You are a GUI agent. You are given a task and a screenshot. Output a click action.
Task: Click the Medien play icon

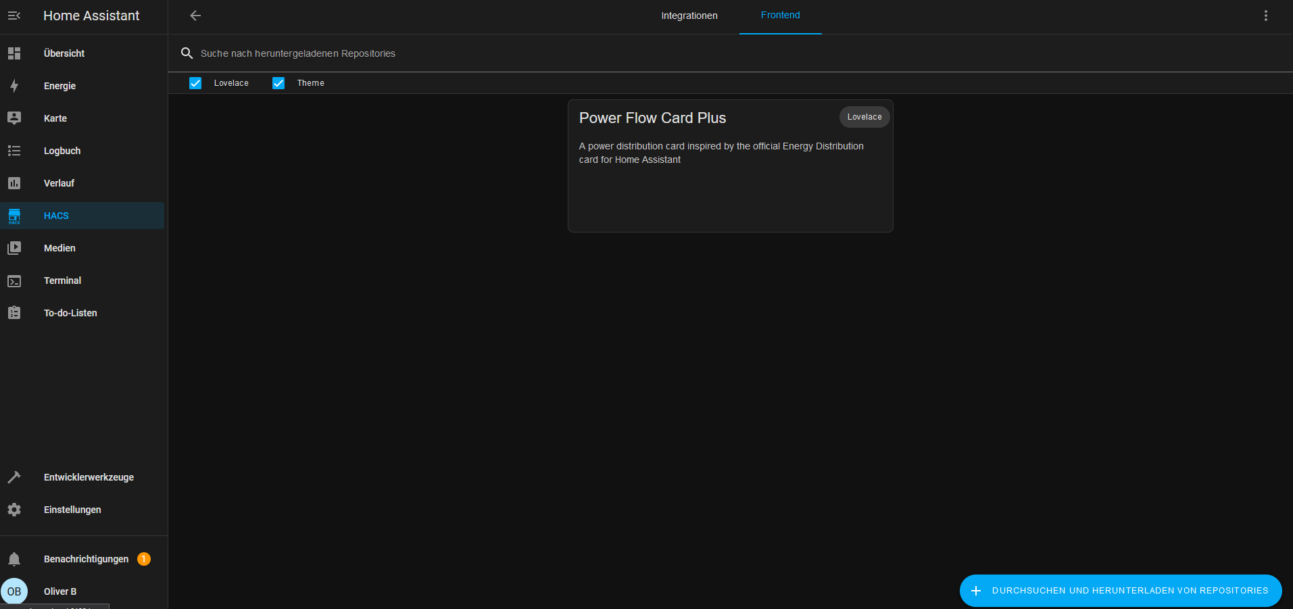[14, 248]
